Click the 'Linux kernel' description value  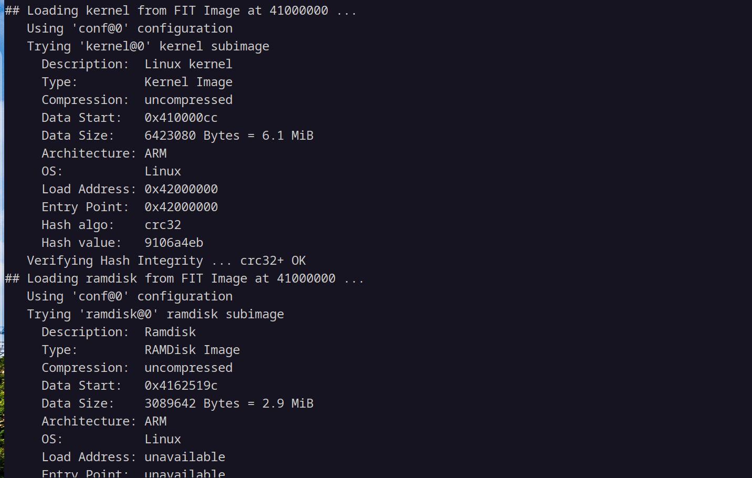pyautogui.click(x=189, y=64)
